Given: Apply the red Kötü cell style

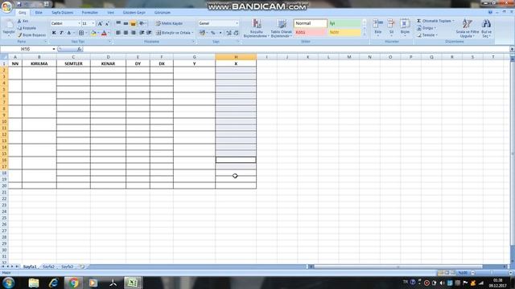Looking at the screenshot, I should coord(311,32).
